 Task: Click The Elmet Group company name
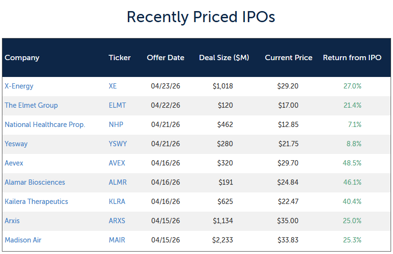[31, 105]
